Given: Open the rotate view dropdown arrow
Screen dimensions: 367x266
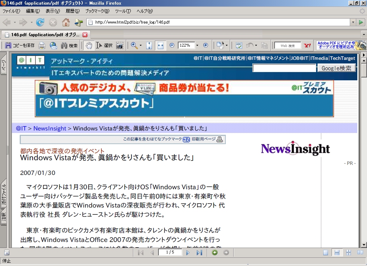Looking at the screenshot, I should (x=227, y=46).
